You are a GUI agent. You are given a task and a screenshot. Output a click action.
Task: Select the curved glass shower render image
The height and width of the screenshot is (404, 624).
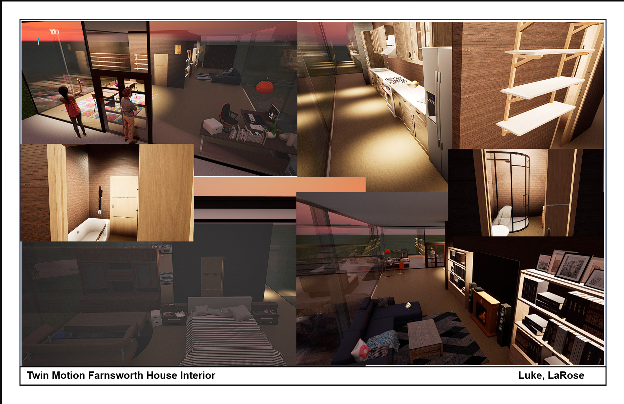(526, 192)
